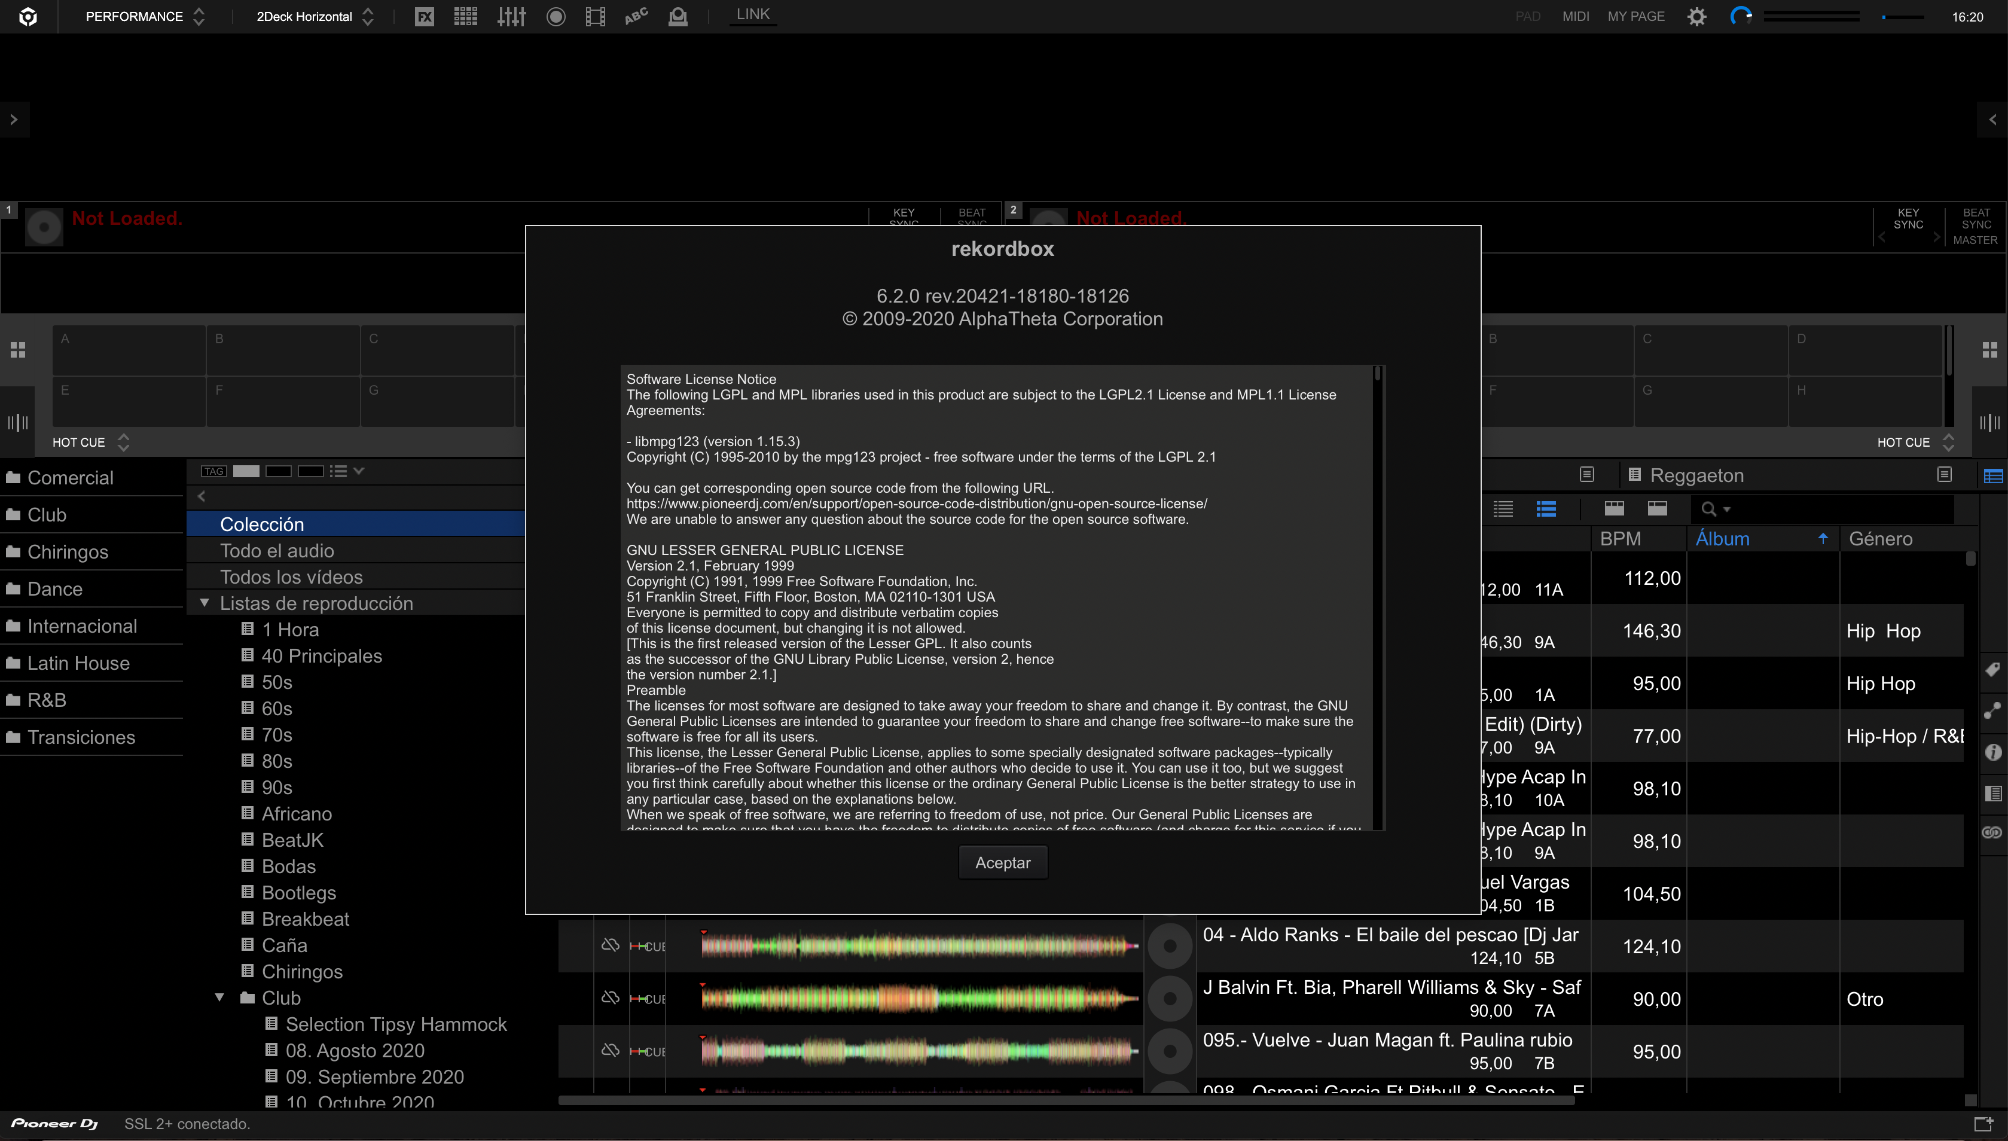
Task: Click the deck 1 beat-jump bars icon
Action: click(x=17, y=422)
